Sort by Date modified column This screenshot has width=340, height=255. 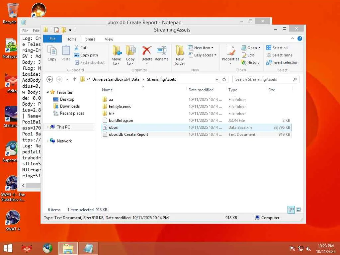click(206, 90)
